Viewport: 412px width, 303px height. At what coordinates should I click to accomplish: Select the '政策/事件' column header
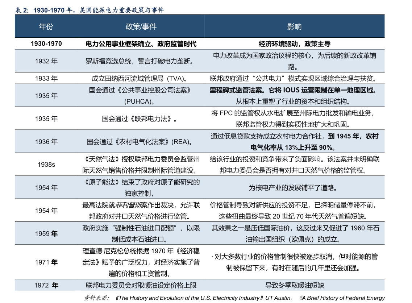click(141, 26)
